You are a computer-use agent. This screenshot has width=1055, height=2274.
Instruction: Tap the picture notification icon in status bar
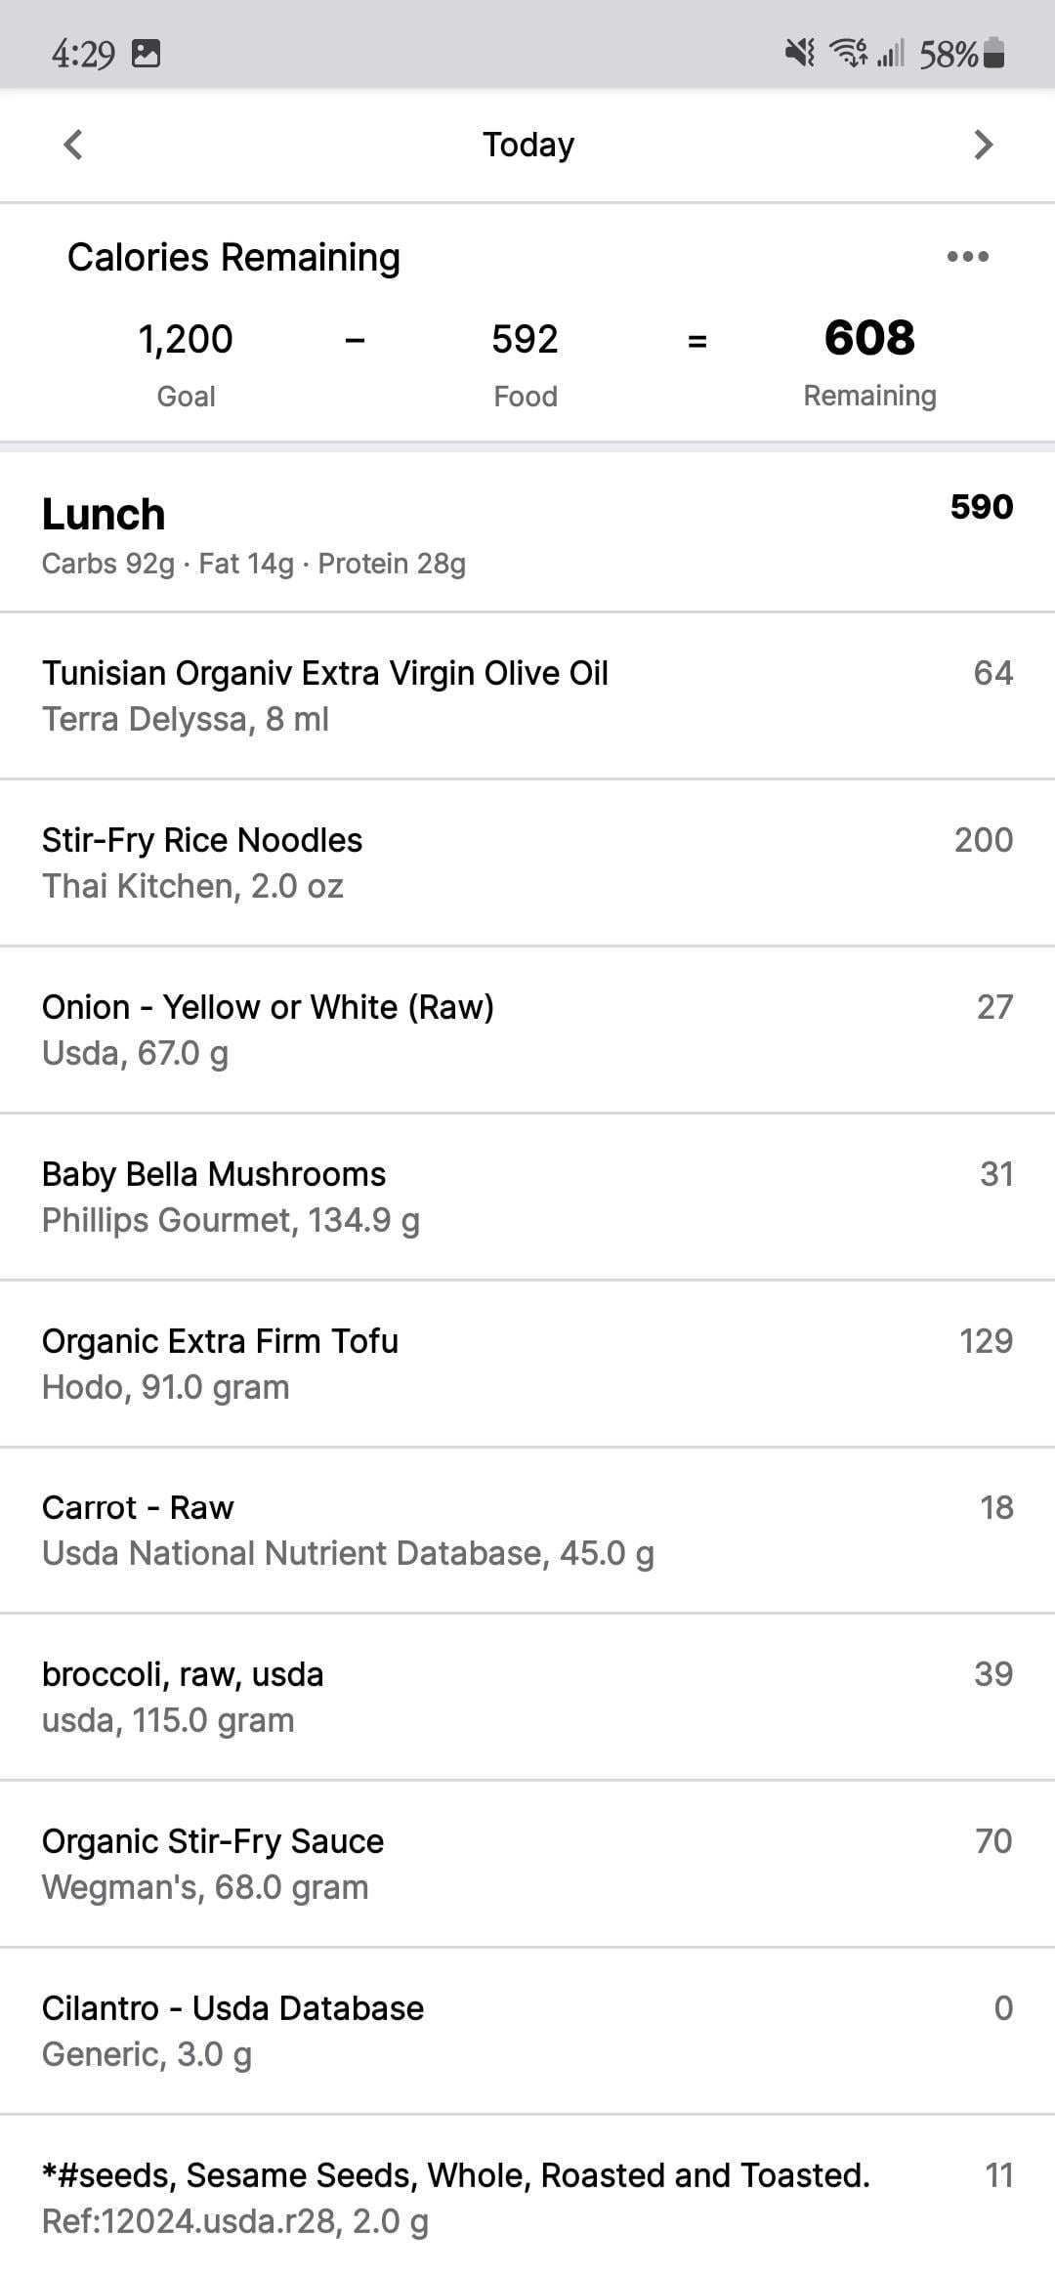coord(146,53)
